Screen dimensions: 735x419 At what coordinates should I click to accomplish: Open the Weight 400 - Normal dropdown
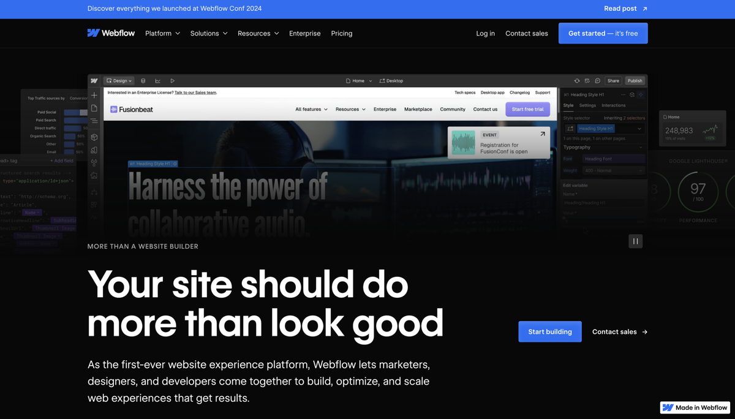point(613,171)
